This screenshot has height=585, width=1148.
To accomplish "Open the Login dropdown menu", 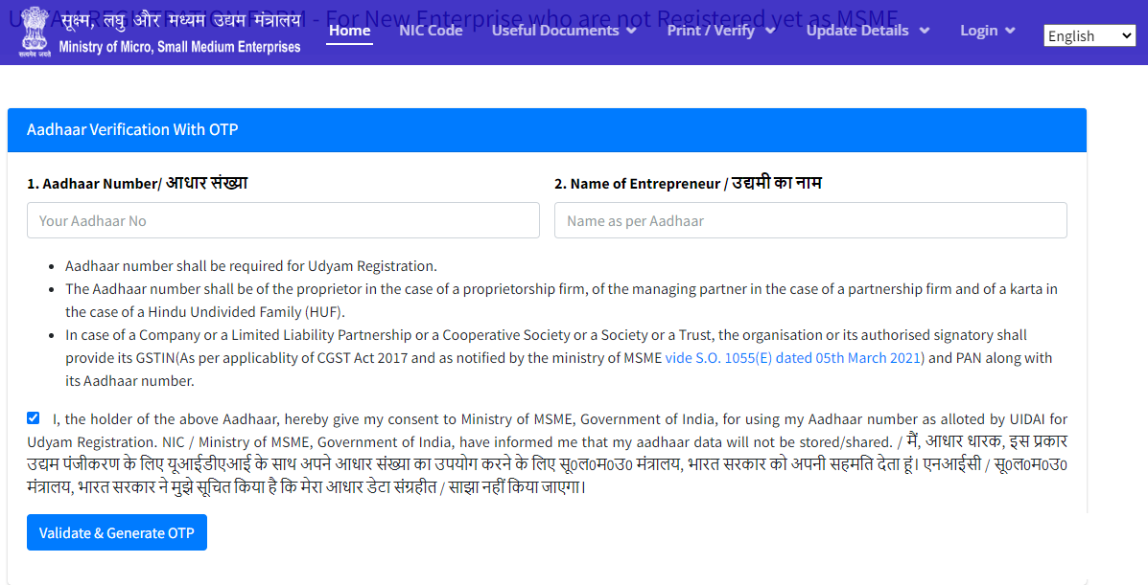I will [988, 31].
